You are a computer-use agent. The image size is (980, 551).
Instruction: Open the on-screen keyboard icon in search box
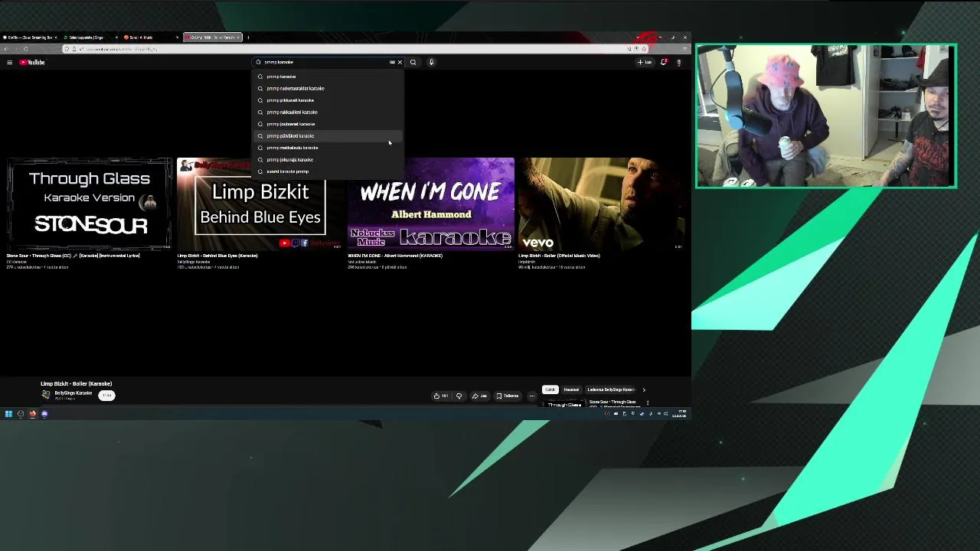tap(392, 62)
